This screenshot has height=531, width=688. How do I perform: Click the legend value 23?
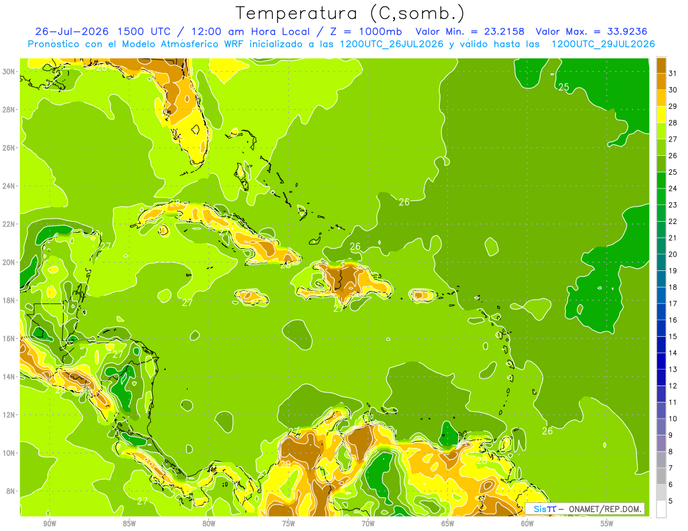click(x=673, y=204)
